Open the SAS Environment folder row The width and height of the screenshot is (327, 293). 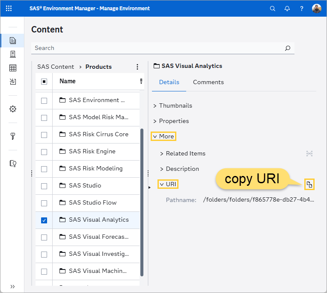point(97,100)
